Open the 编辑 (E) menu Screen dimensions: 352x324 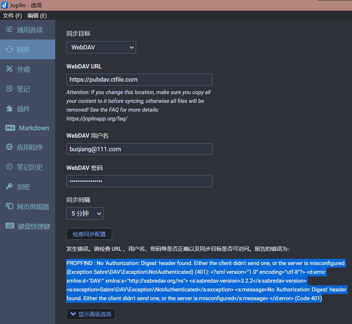pos(37,15)
